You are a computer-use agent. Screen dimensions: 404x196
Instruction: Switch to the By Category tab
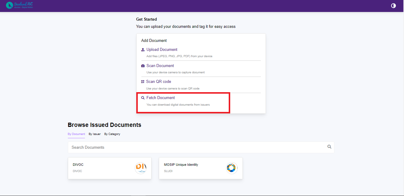click(x=112, y=134)
